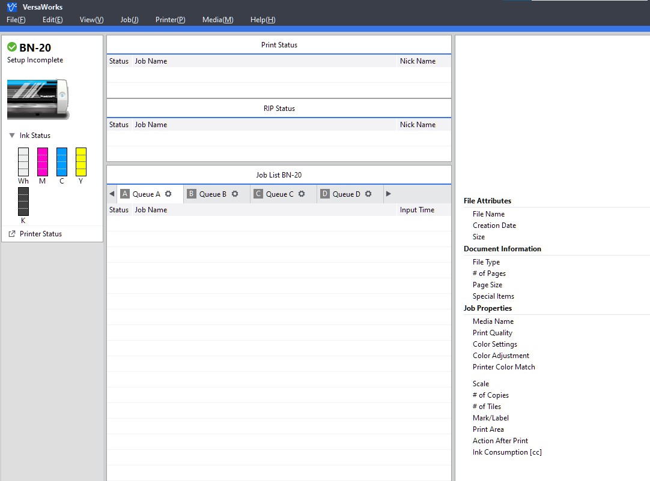The width and height of the screenshot is (650, 481).
Task: Open the Printer menu
Action: 171,20
